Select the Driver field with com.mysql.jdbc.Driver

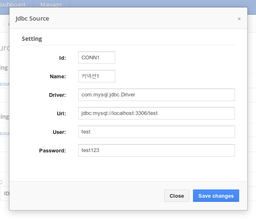coord(156,95)
